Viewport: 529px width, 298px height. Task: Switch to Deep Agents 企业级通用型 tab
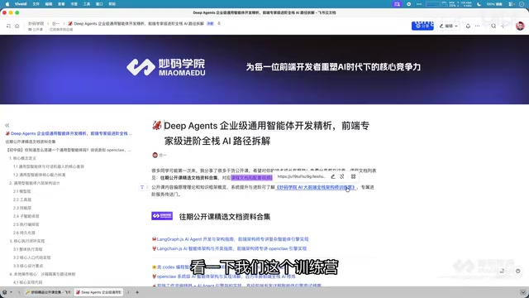[98, 292]
